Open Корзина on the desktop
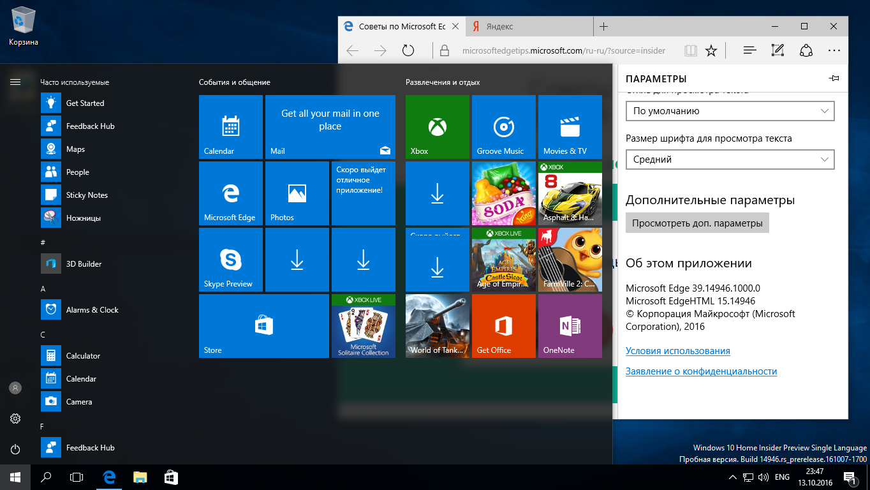This screenshot has height=490, width=870. [x=24, y=27]
